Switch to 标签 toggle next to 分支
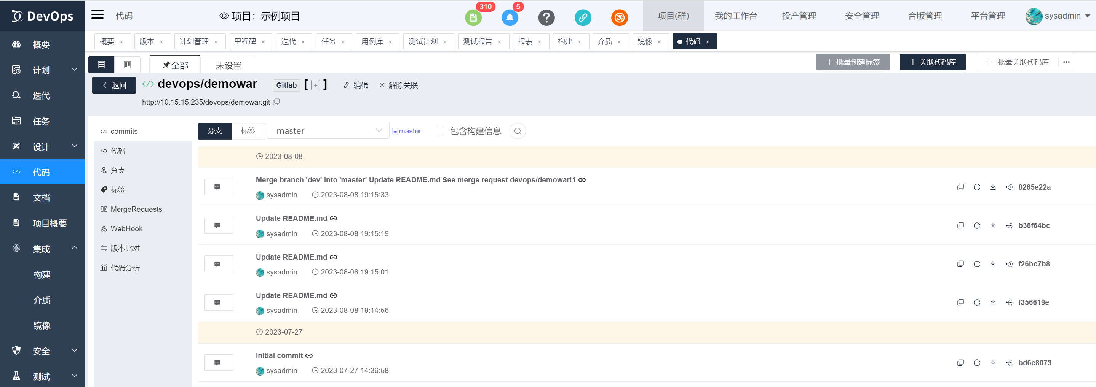This screenshot has height=387, width=1096. [248, 131]
